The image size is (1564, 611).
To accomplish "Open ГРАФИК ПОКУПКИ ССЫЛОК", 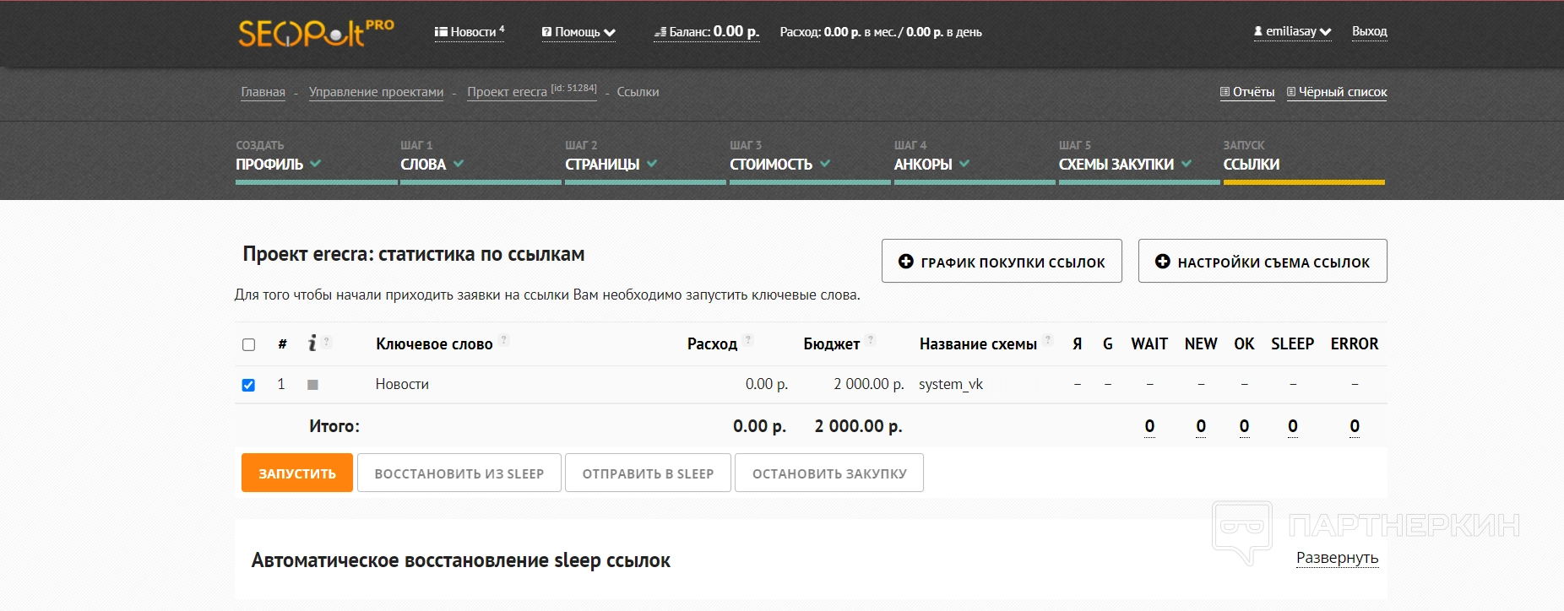I will 1002,262.
